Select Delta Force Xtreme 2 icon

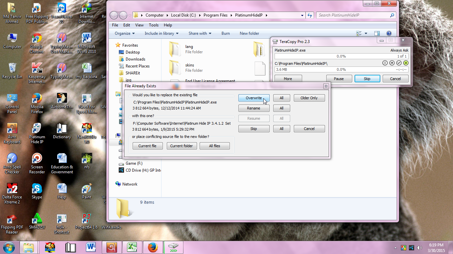coord(12,193)
